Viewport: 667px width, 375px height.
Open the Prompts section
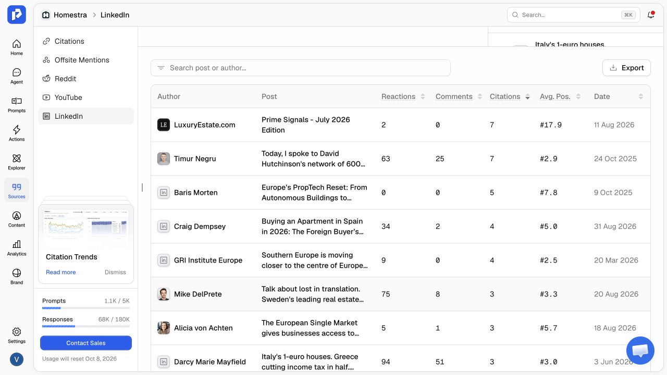[x=17, y=105]
